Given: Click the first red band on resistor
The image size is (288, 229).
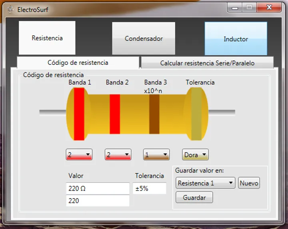Looking at the screenshot, I should coord(79,114).
